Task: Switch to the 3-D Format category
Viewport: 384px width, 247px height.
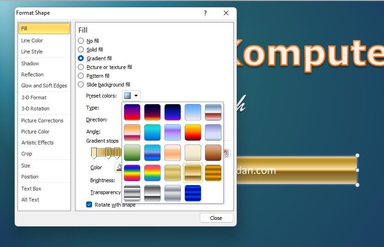Action: point(34,98)
